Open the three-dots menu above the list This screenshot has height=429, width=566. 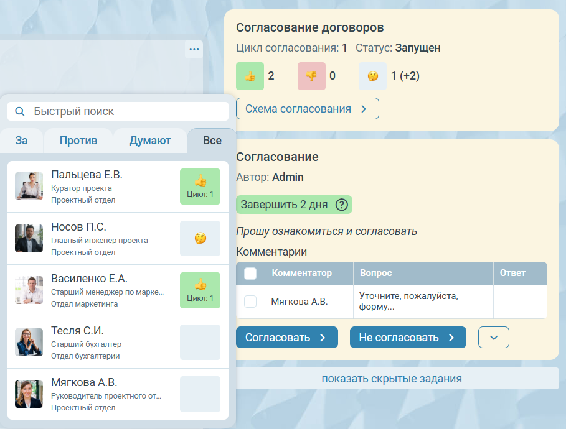pos(194,50)
